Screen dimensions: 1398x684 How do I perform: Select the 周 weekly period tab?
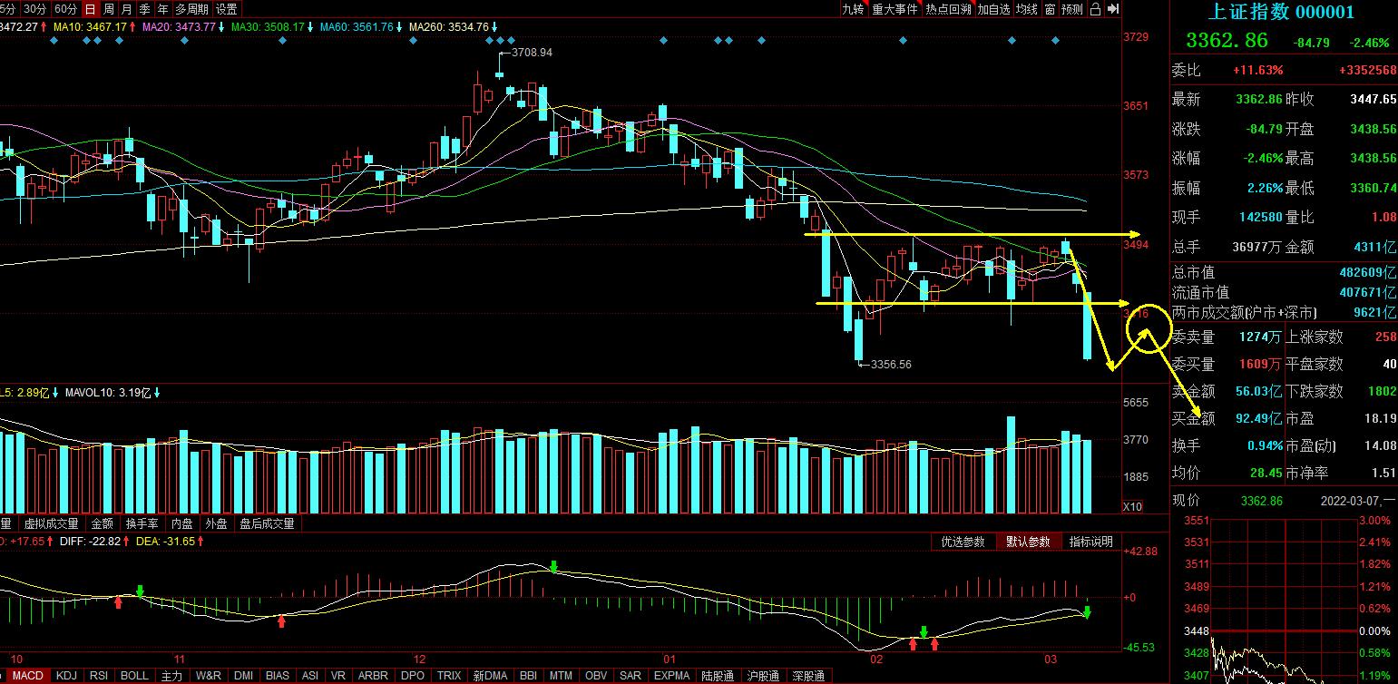(109, 9)
